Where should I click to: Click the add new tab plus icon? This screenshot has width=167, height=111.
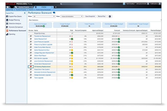pos(56,7)
